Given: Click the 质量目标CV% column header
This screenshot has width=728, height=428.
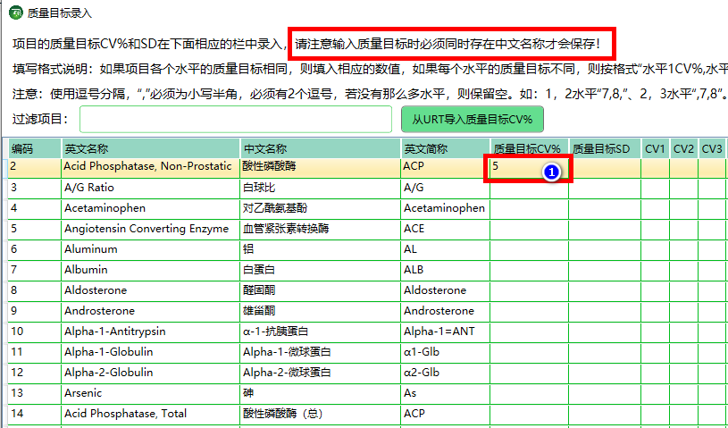Looking at the screenshot, I should pos(528,148).
